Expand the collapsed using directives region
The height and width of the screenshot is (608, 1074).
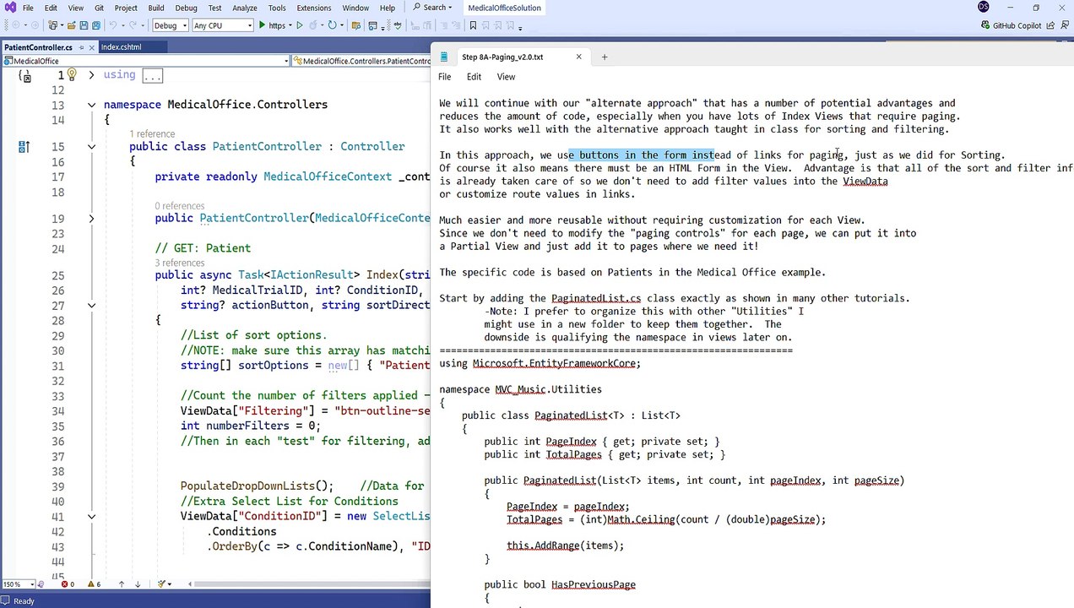[x=91, y=75]
